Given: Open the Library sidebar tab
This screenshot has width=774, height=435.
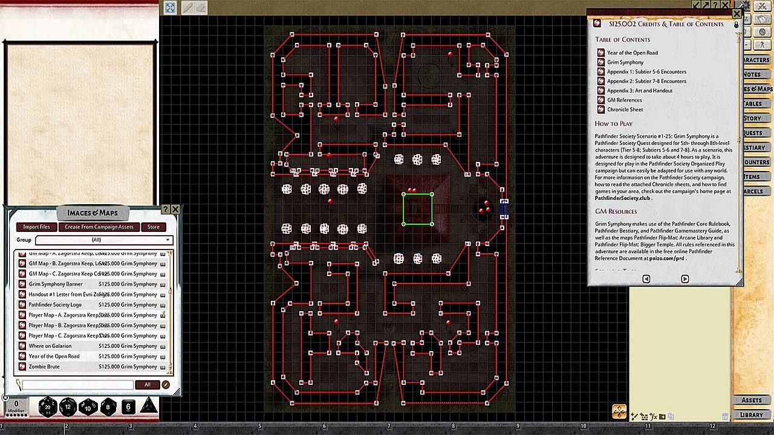Looking at the screenshot, I should 752,414.
